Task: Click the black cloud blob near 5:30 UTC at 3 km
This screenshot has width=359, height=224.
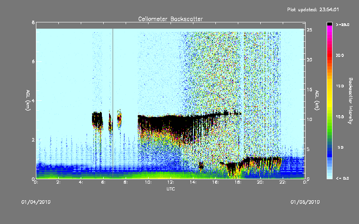Action: pos(97,120)
